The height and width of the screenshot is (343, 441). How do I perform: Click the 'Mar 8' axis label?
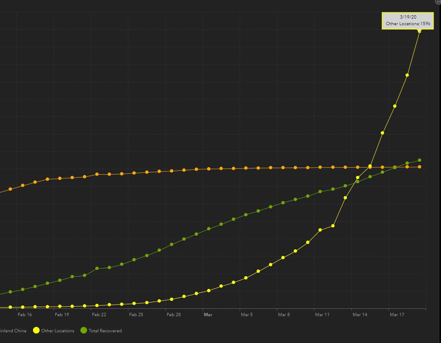(x=284, y=315)
